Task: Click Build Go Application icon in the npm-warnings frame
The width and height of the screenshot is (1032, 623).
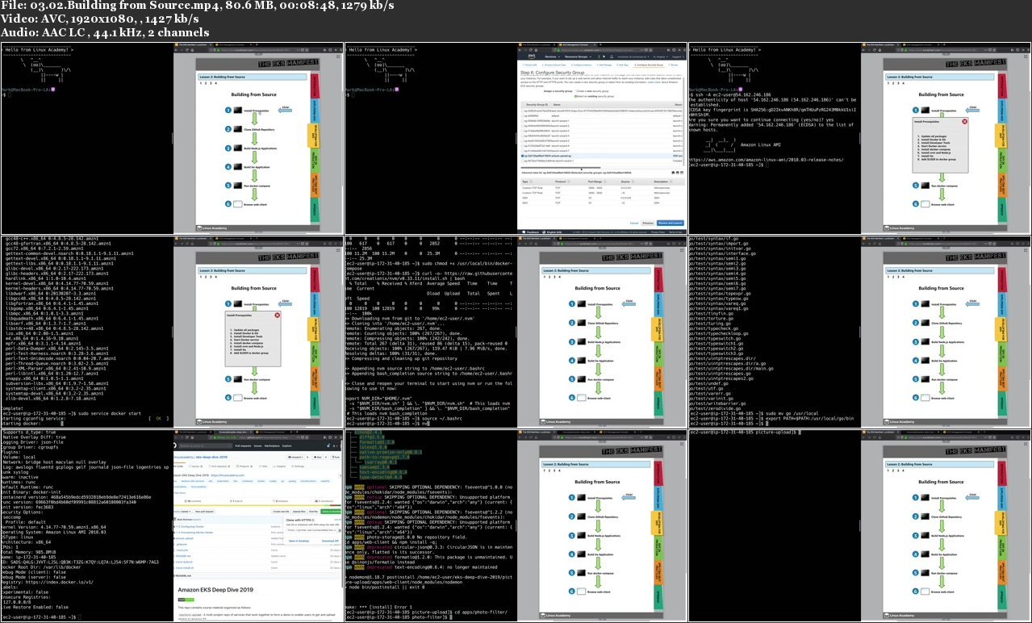Action: 583,554
